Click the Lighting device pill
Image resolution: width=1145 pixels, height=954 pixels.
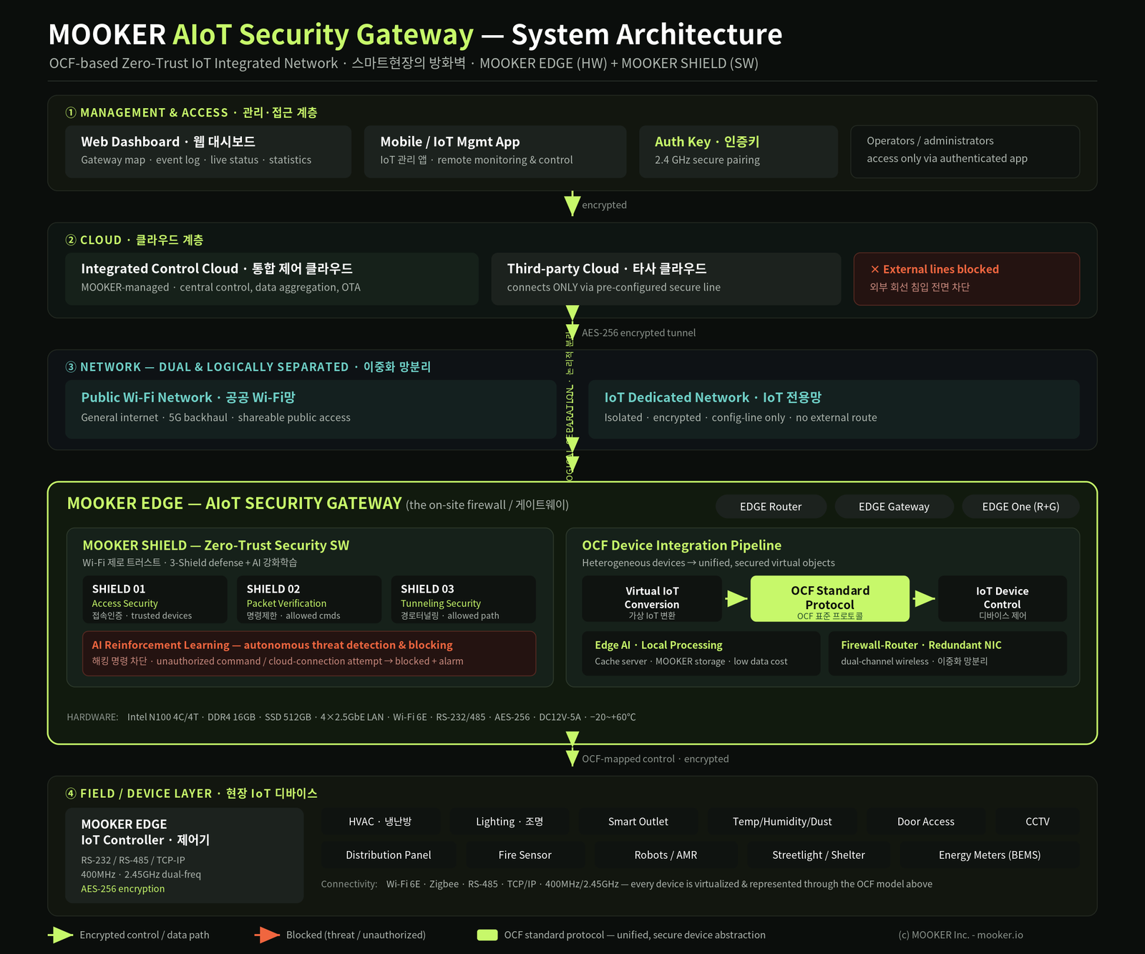[510, 822]
